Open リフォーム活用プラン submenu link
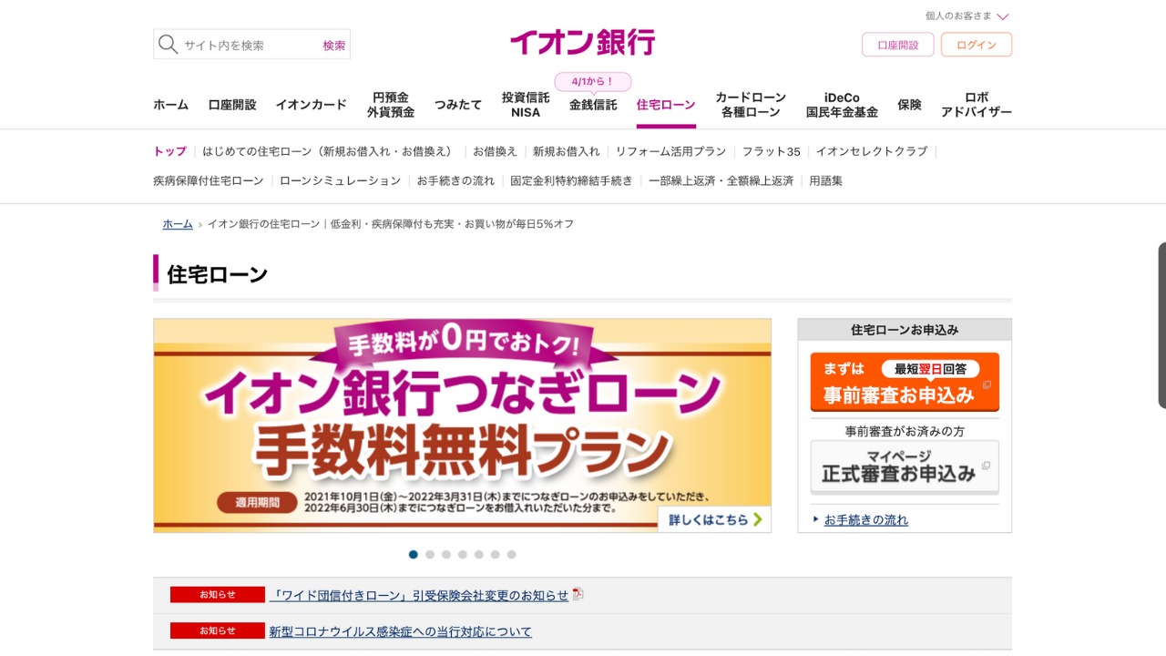1166x656 pixels. (670, 151)
